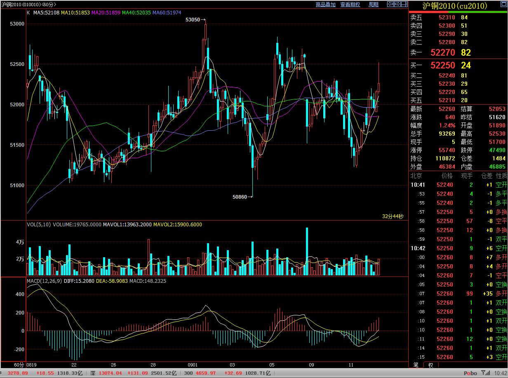Click the 10:42 tick row time

(417, 248)
